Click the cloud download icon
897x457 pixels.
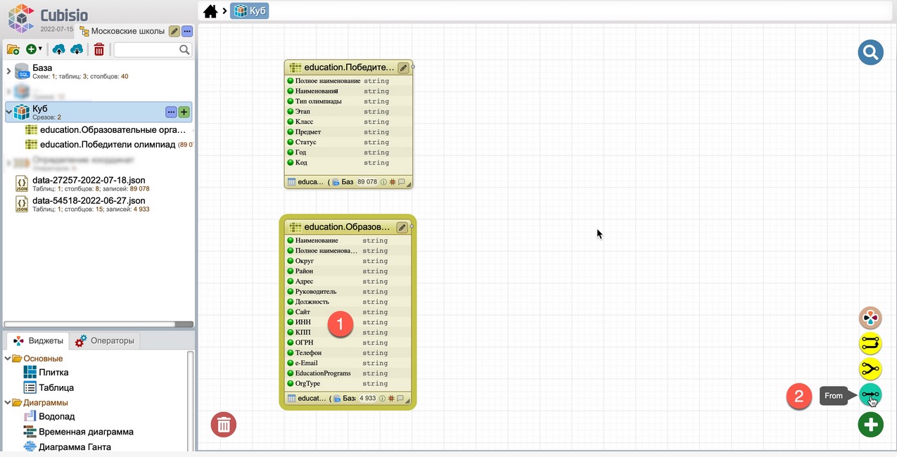[77, 49]
